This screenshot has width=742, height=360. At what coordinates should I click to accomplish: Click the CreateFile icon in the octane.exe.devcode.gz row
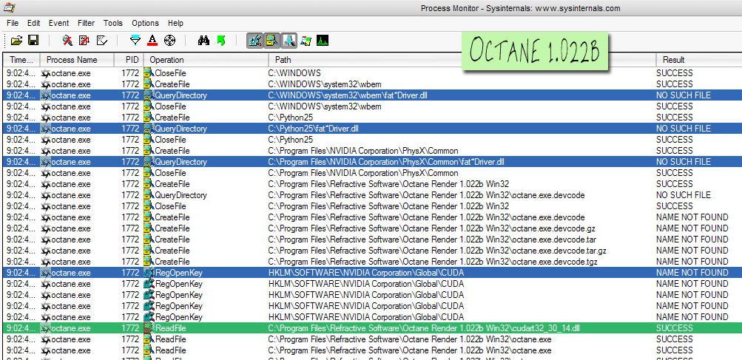[x=149, y=228]
